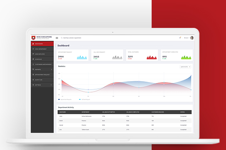
Task: Open MOE Department menu item
Action: point(42,49)
